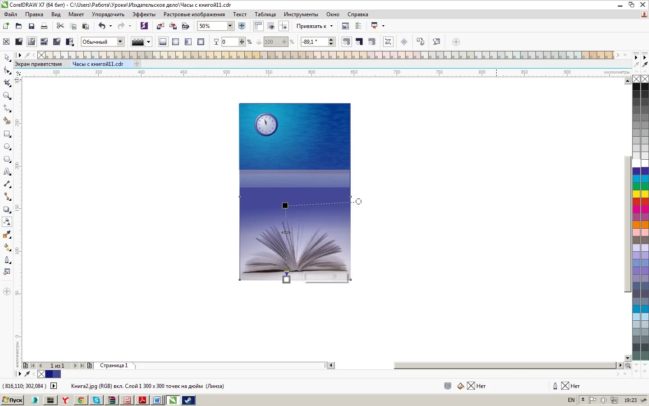Add a new document tab with plus
The image size is (649, 406).
137,64
